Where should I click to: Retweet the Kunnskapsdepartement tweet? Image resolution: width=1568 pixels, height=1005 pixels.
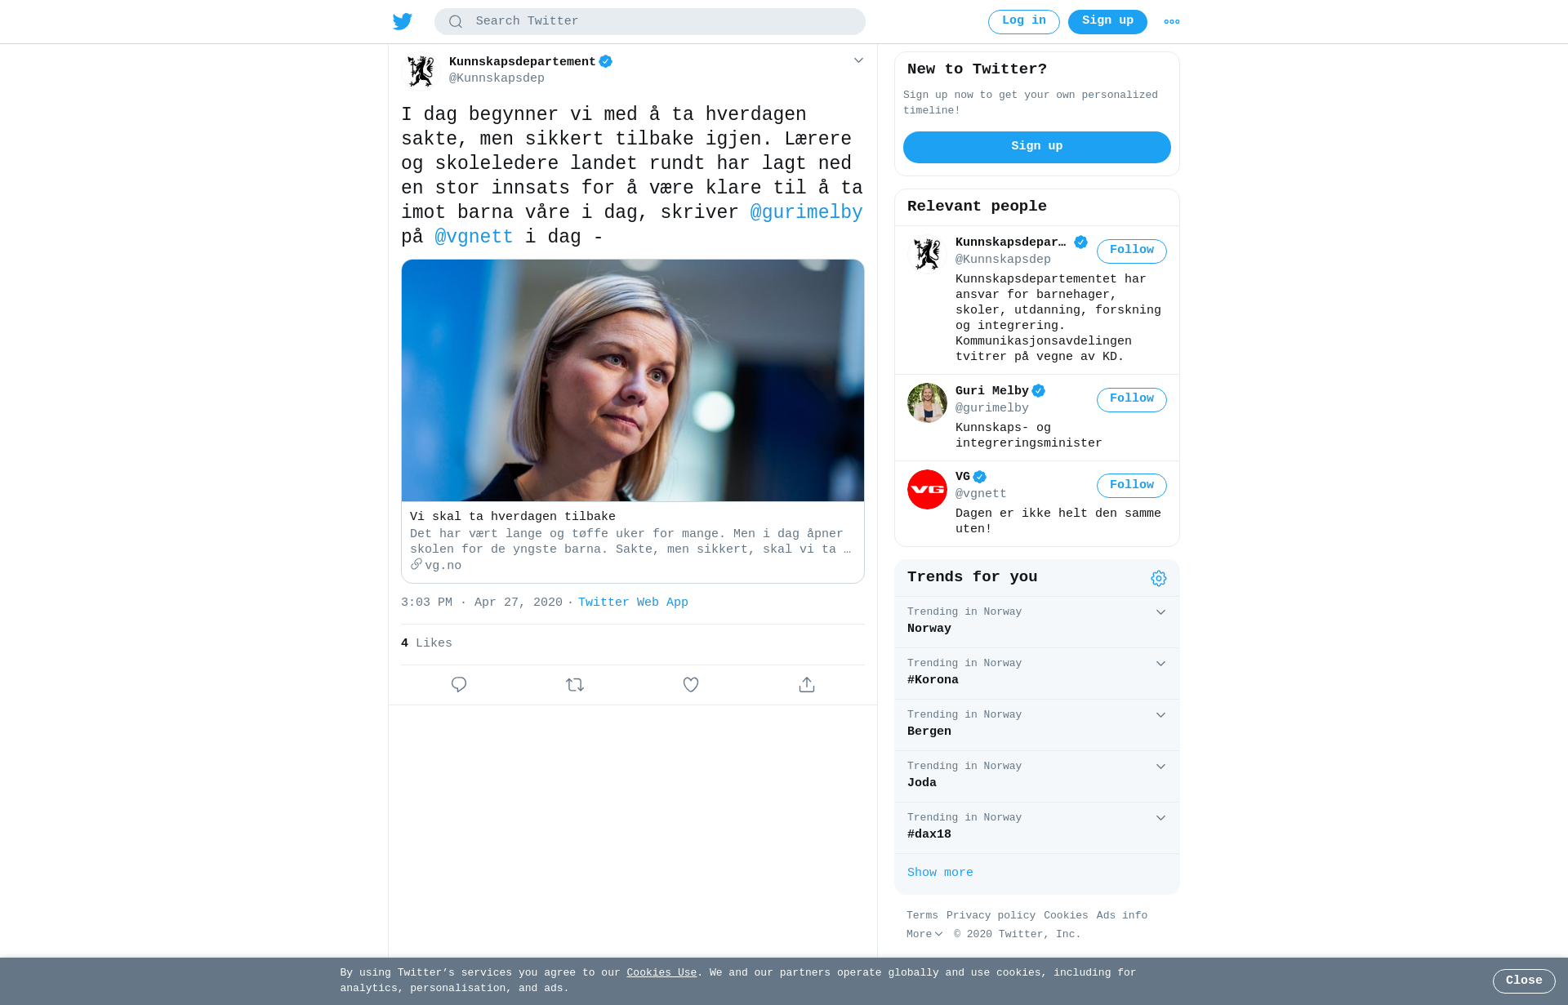[575, 685]
